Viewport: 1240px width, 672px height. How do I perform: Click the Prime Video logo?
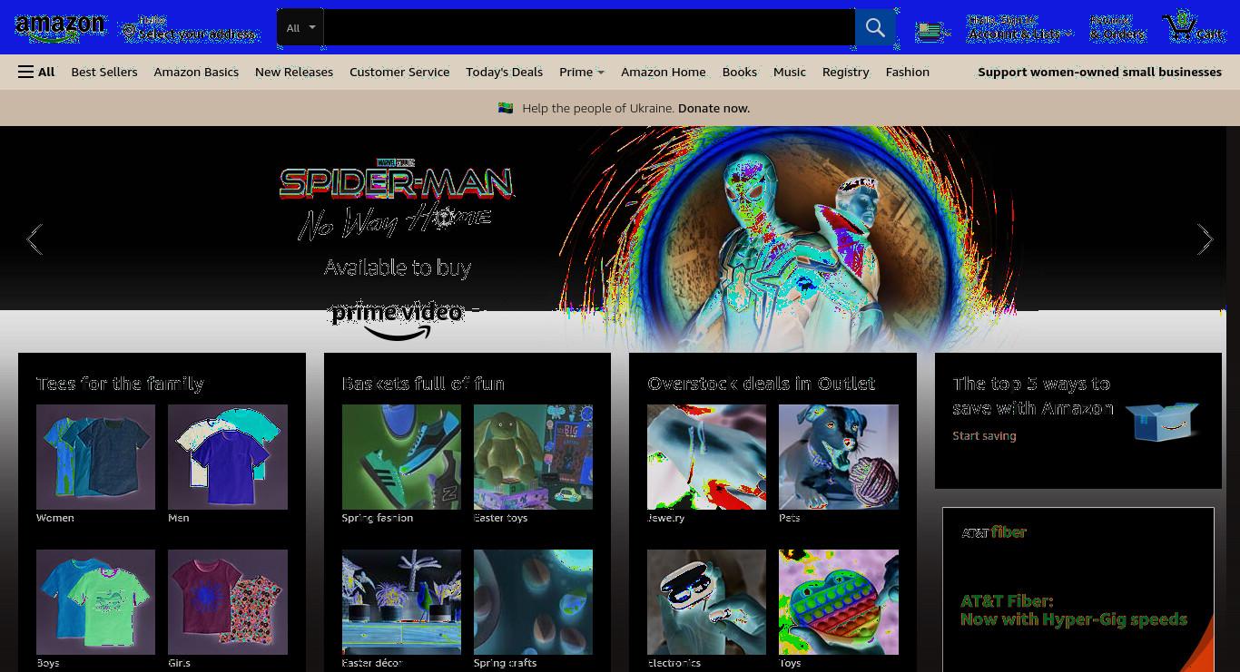(x=398, y=320)
